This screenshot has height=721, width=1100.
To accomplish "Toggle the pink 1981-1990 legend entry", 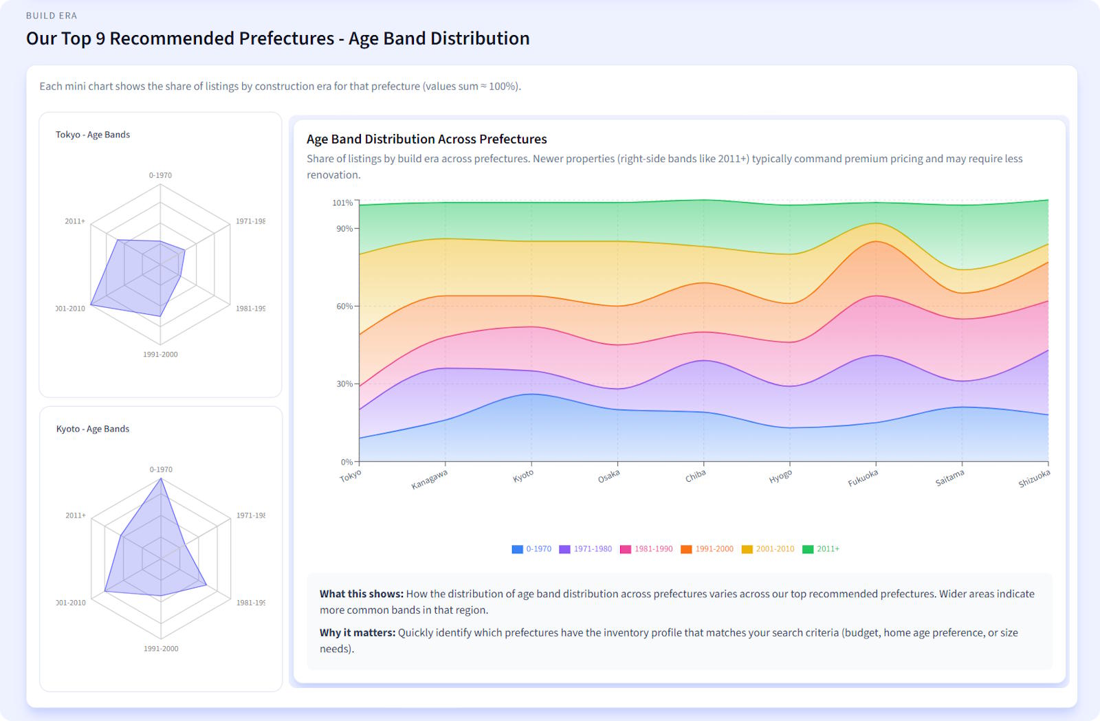I will [646, 549].
